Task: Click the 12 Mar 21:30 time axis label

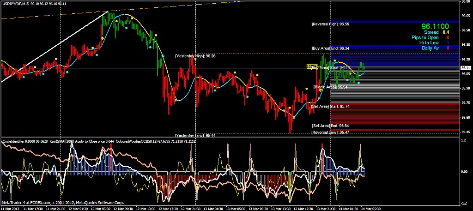Action: [190, 209]
